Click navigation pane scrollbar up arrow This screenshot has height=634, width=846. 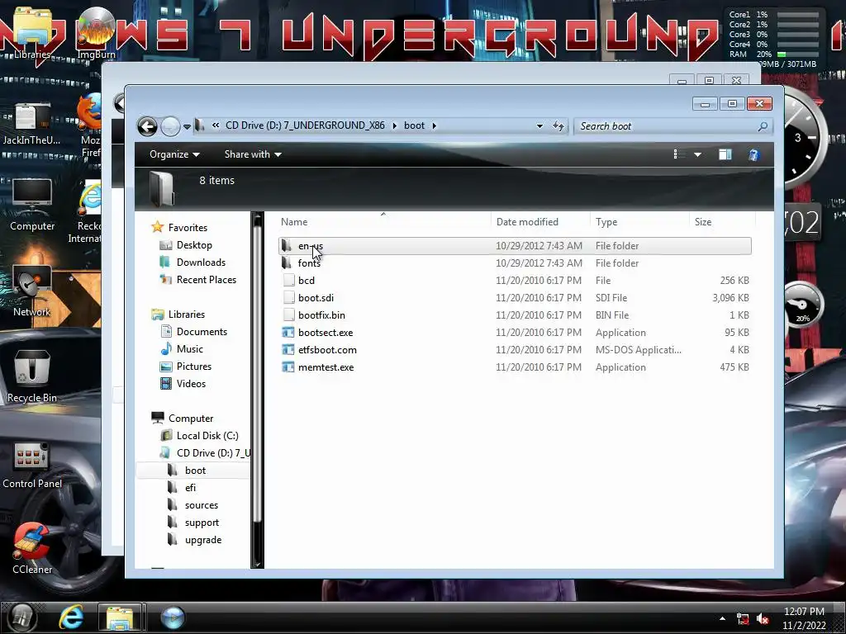(x=258, y=217)
